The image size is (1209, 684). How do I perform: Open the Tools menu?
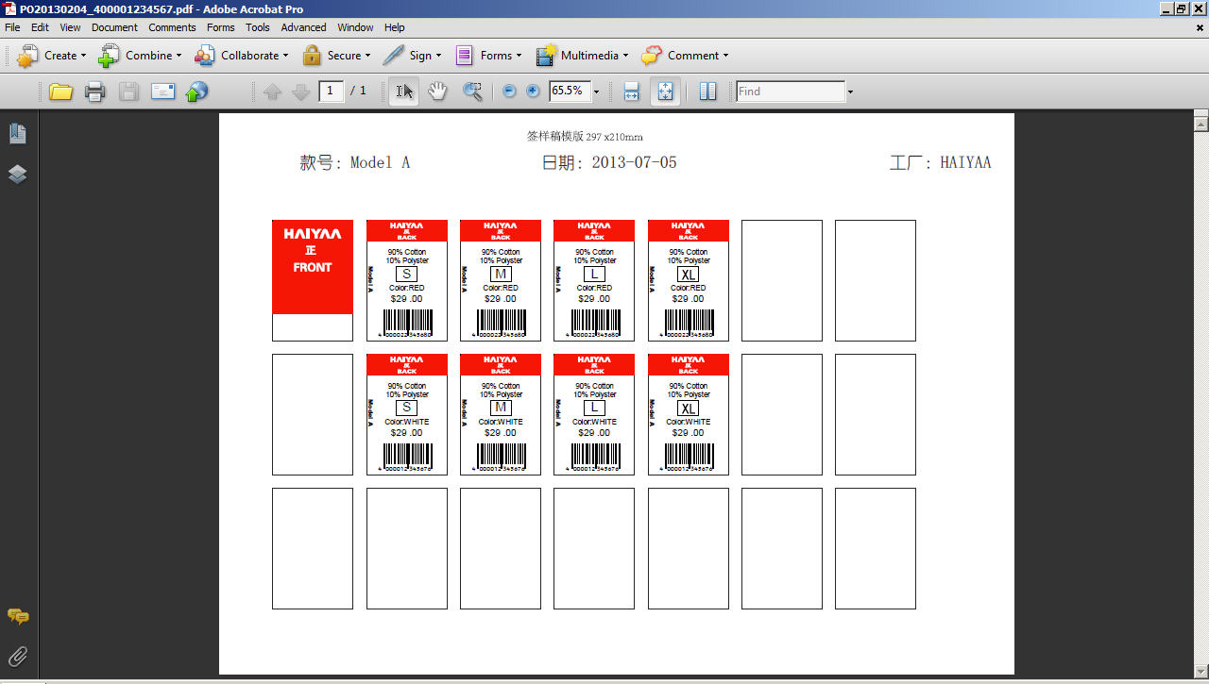click(258, 27)
